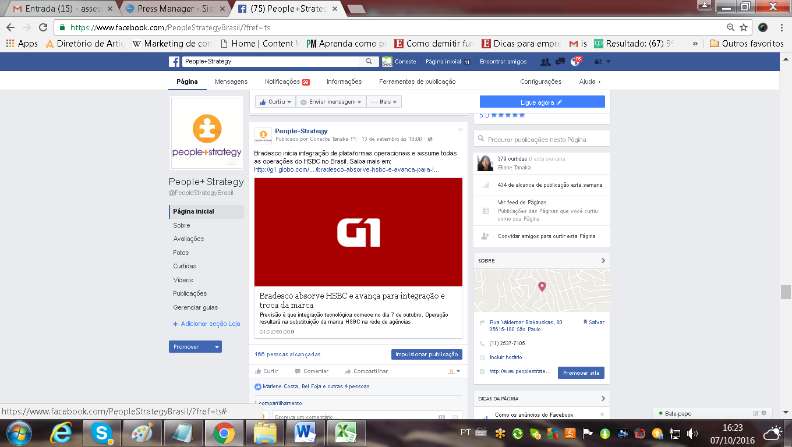Click the volume speaker tray icon
792x447 pixels.
point(692,433)
